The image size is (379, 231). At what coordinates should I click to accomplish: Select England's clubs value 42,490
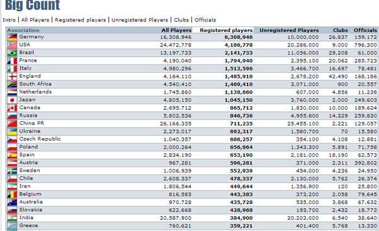coord(339,77)
